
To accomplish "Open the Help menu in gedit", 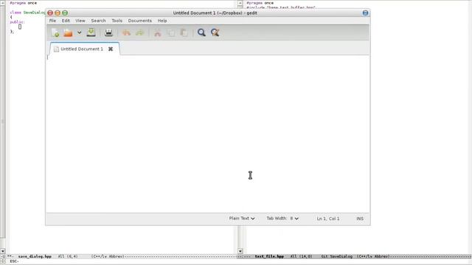I will click(x=162, y=21).
